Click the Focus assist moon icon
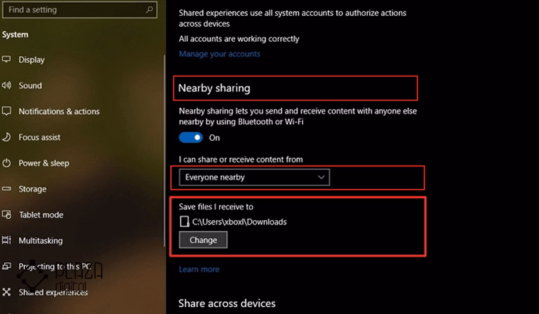Screen dimensions: 539x314 coord(6,137)
